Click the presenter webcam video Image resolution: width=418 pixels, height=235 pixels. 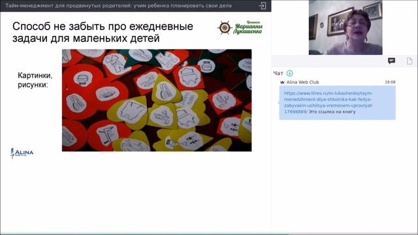point(346,27)
